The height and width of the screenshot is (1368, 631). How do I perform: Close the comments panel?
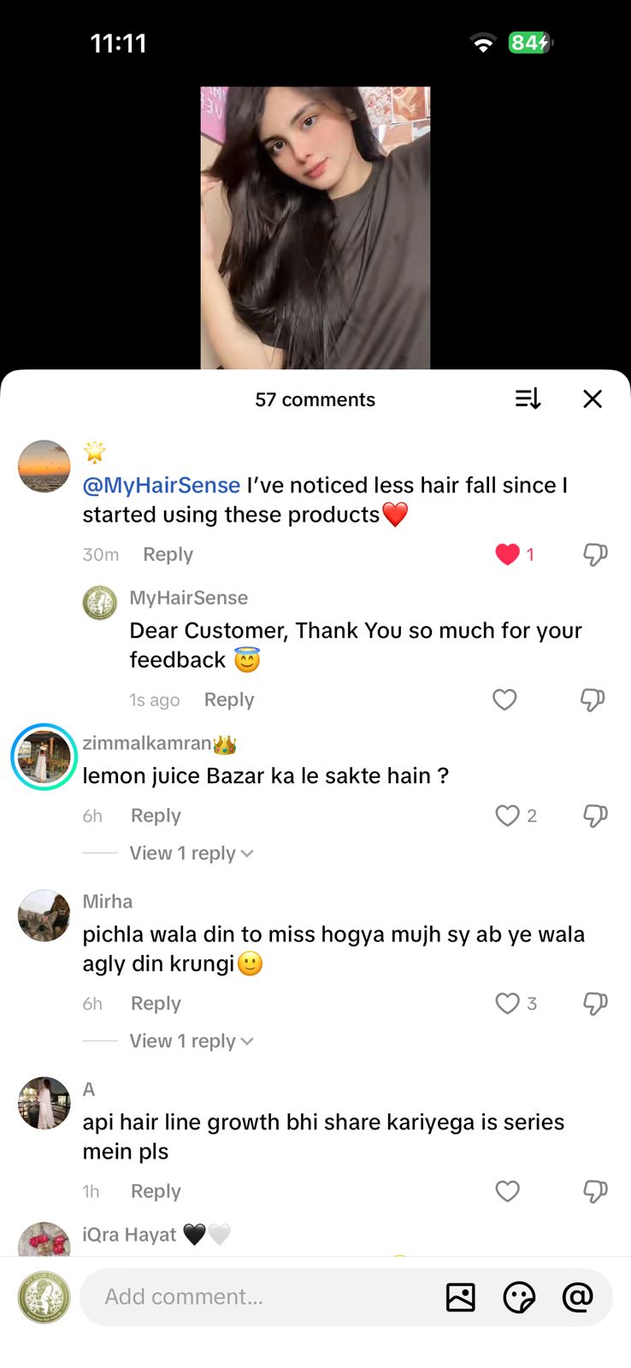pos(593,399)
